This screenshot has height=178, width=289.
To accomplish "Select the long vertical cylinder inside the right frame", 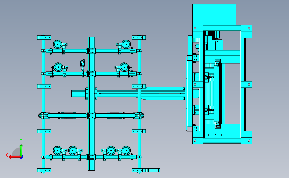I will tap(217, 94).
